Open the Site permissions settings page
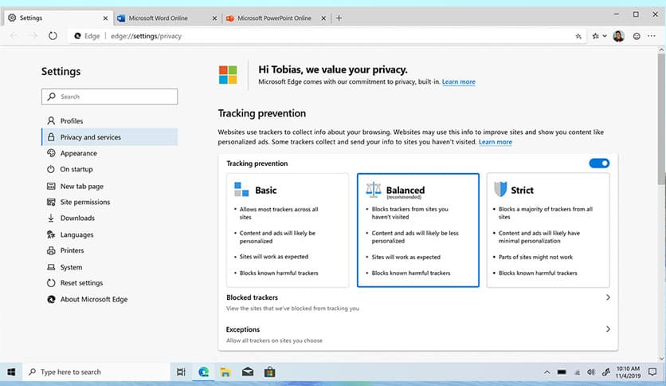This screenshot has width=666, height=386. (x=85, y=203)
